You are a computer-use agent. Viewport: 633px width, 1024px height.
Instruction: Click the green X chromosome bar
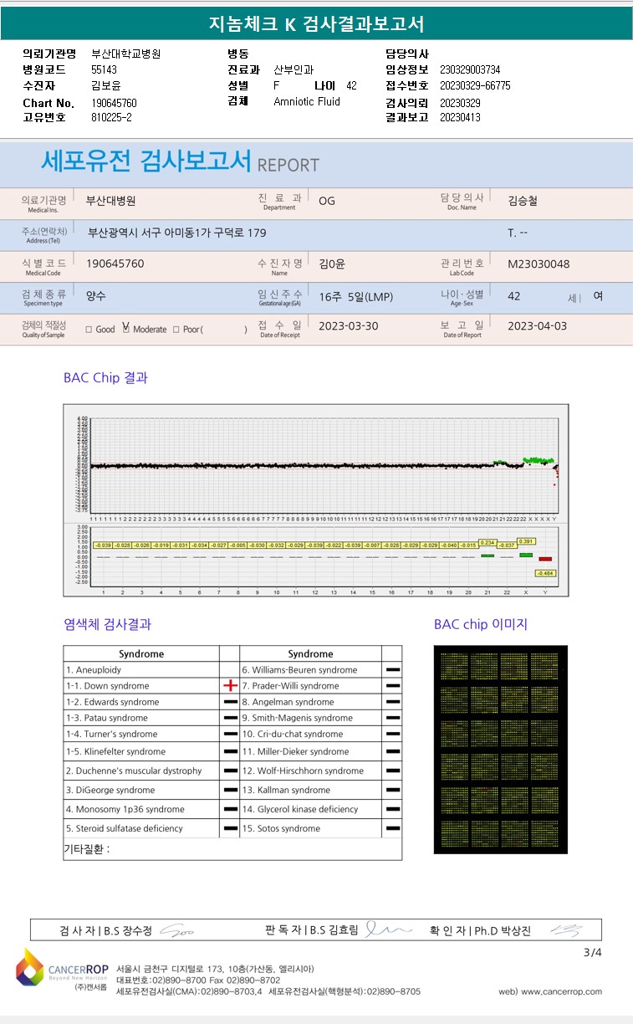pos(526,555)
